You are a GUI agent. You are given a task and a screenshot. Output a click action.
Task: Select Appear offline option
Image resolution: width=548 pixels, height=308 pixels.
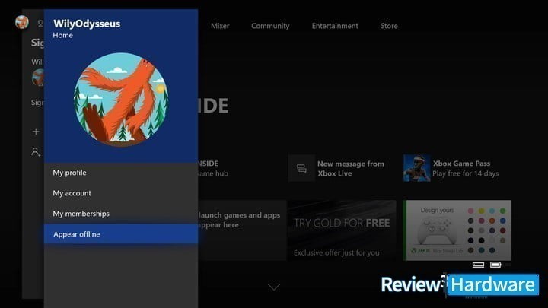click(x=120, y=234)
